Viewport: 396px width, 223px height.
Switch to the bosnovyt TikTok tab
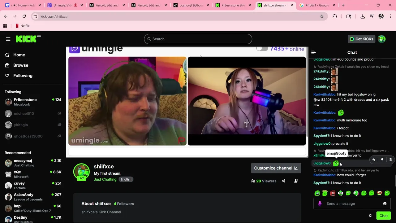tap(191, 5)
